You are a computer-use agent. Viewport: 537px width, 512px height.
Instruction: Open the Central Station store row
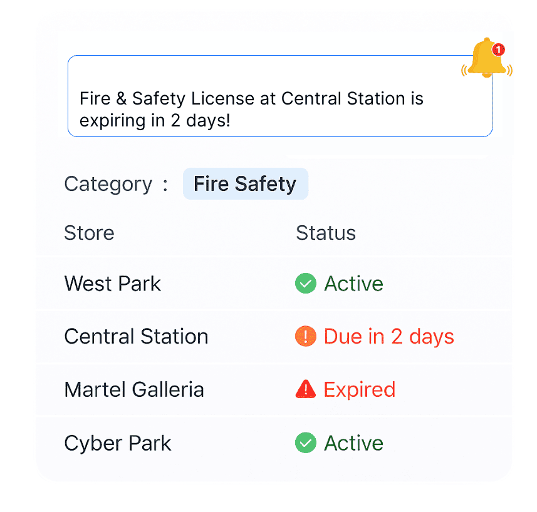click(x=274, y=336)
